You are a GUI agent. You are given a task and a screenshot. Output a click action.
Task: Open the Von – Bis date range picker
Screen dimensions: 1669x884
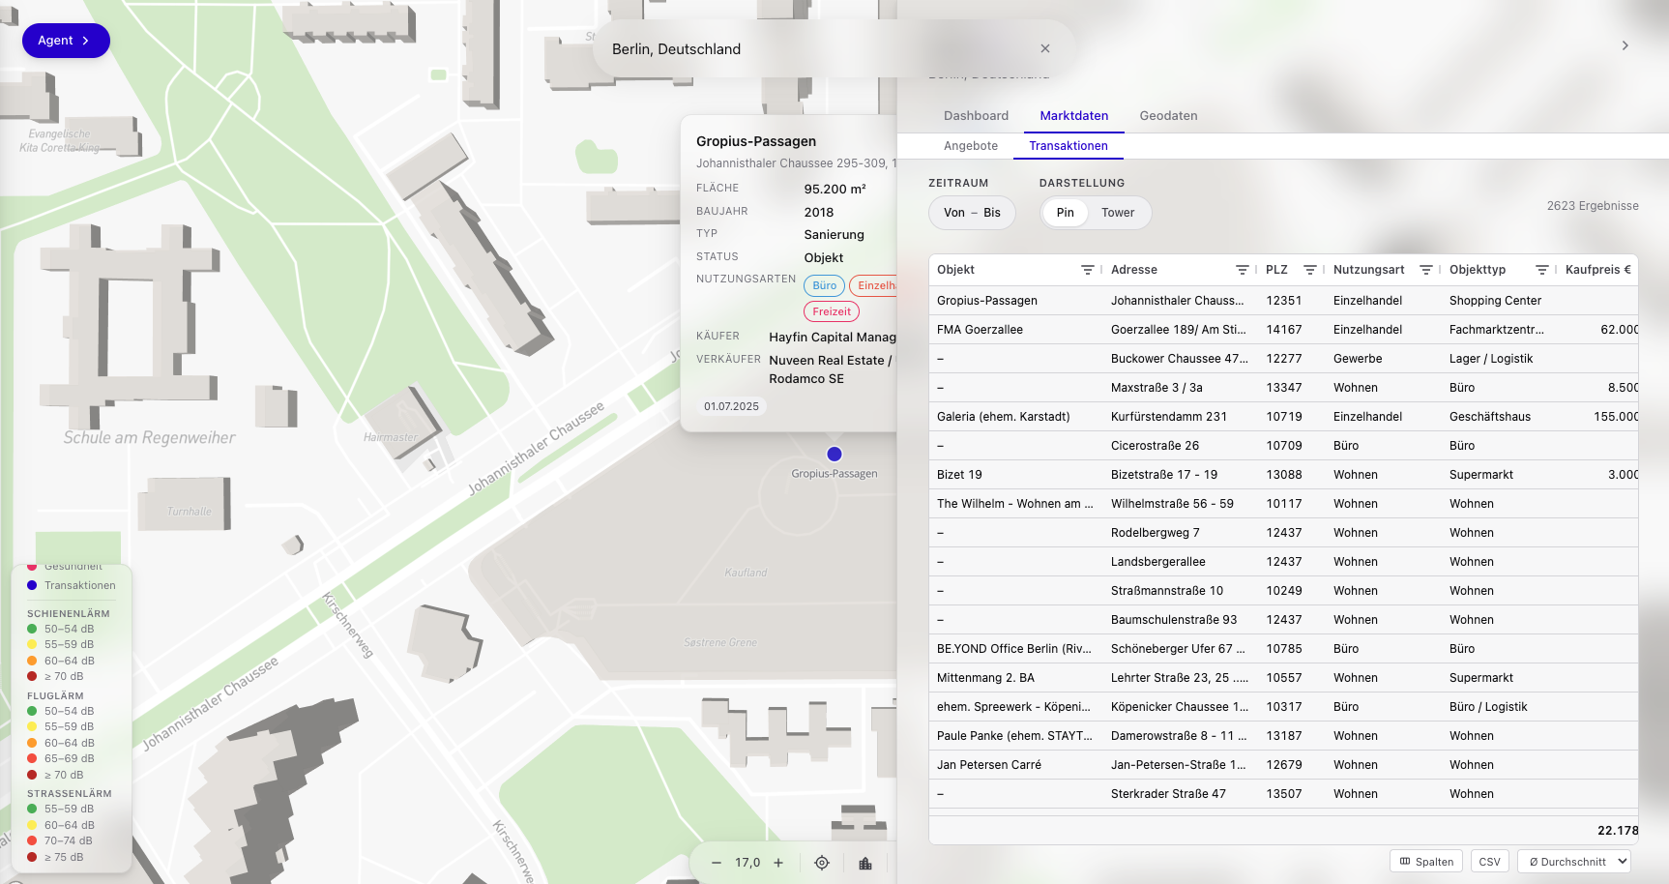pos(972,213)
